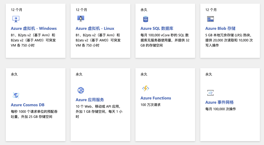Click the 10 个 Web、移动或 API 应用 description
Viewport: 264px width, 145px height.
99,111
